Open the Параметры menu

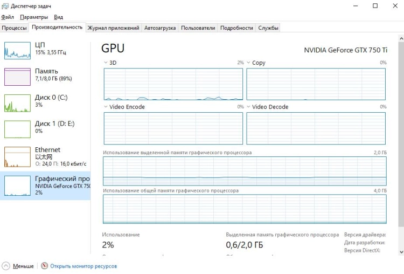pos(34,17)
